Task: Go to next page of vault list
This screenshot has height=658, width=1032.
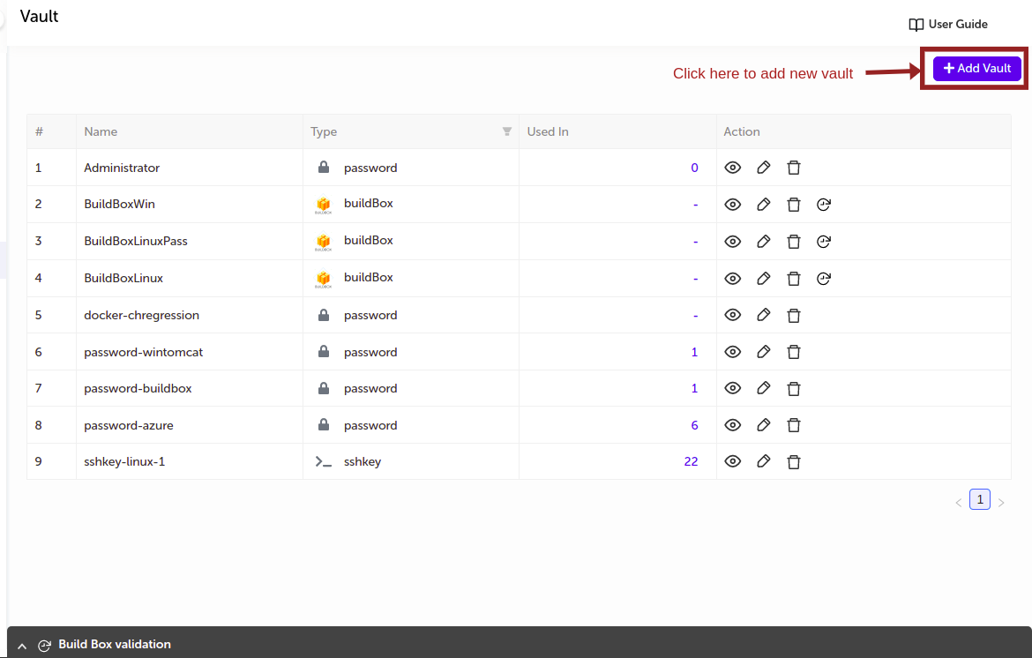Action: pos(1001,503)
